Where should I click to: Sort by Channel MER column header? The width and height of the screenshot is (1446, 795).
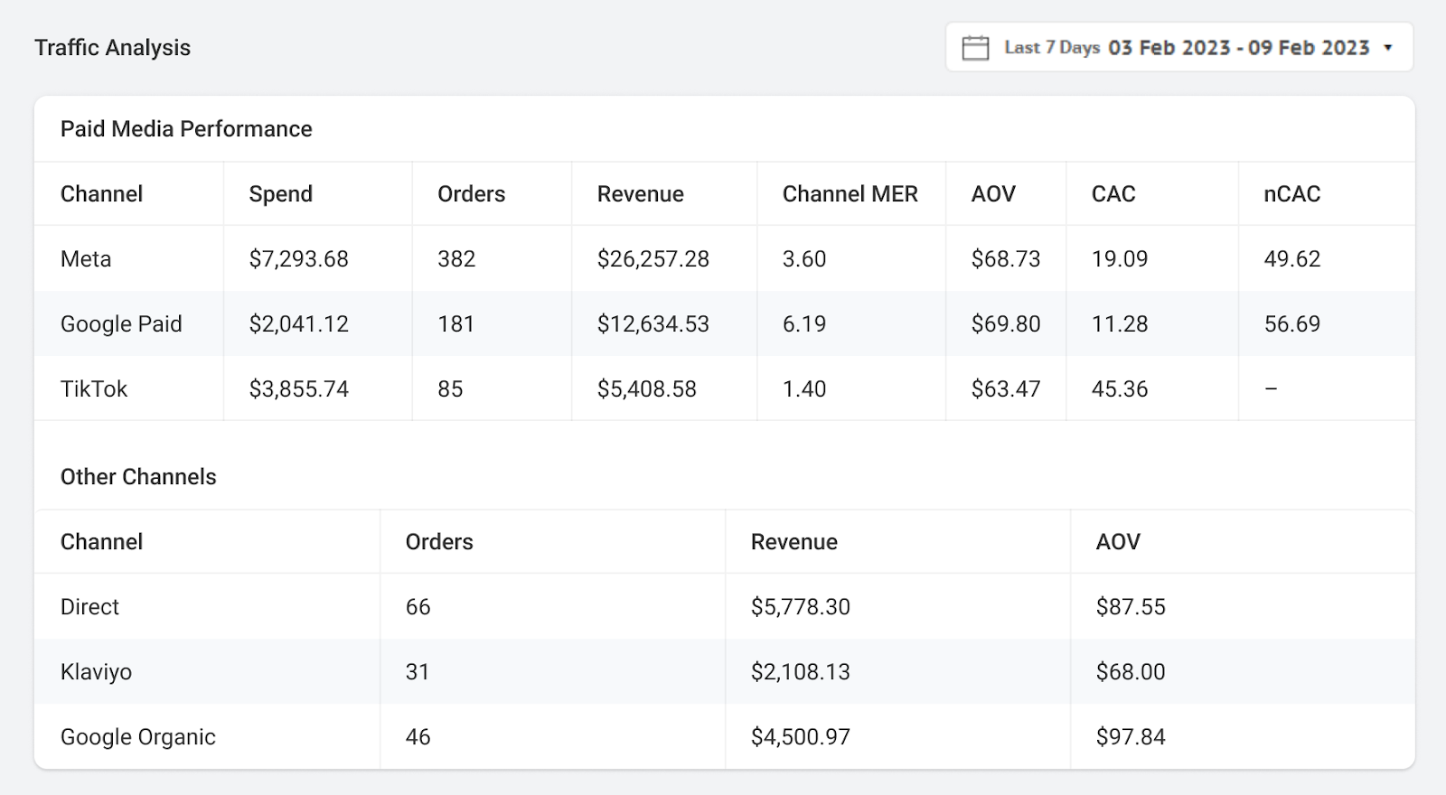[850, 194]
